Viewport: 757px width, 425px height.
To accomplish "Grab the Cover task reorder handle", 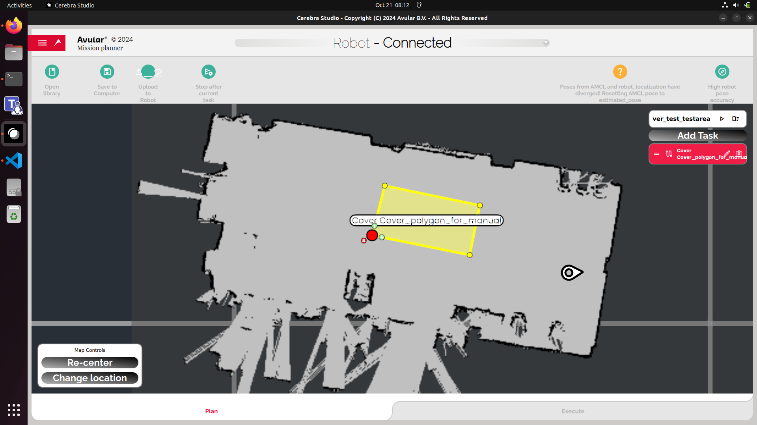I will pos(656,154).
